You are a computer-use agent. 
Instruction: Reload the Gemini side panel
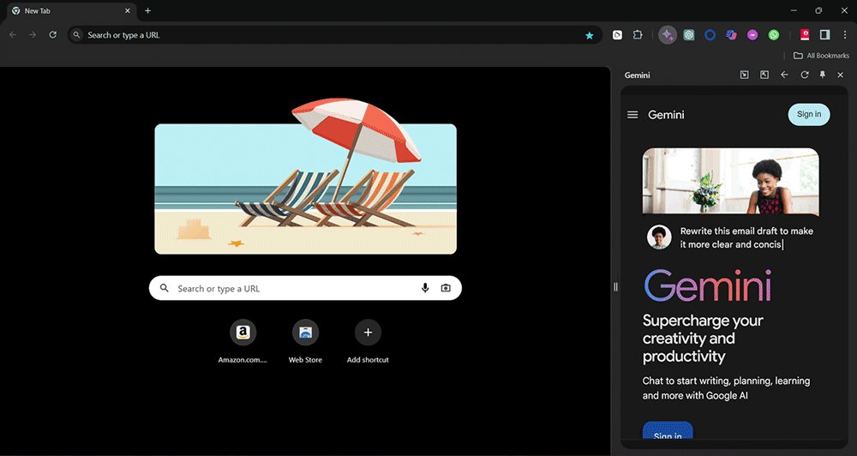coord(804,75)
